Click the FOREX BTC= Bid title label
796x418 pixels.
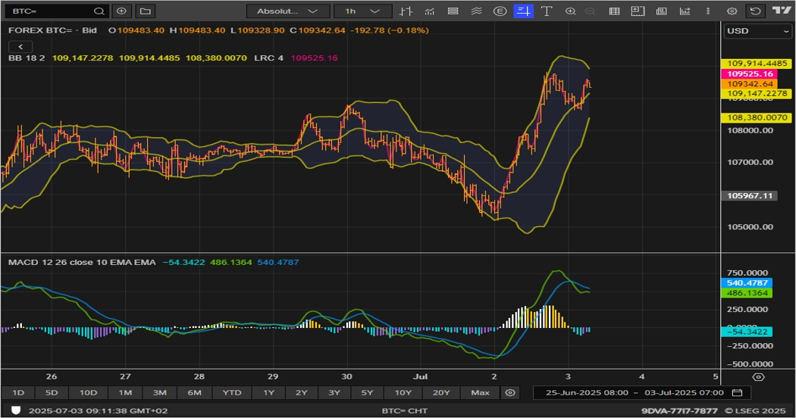click(x=52, y=30)
